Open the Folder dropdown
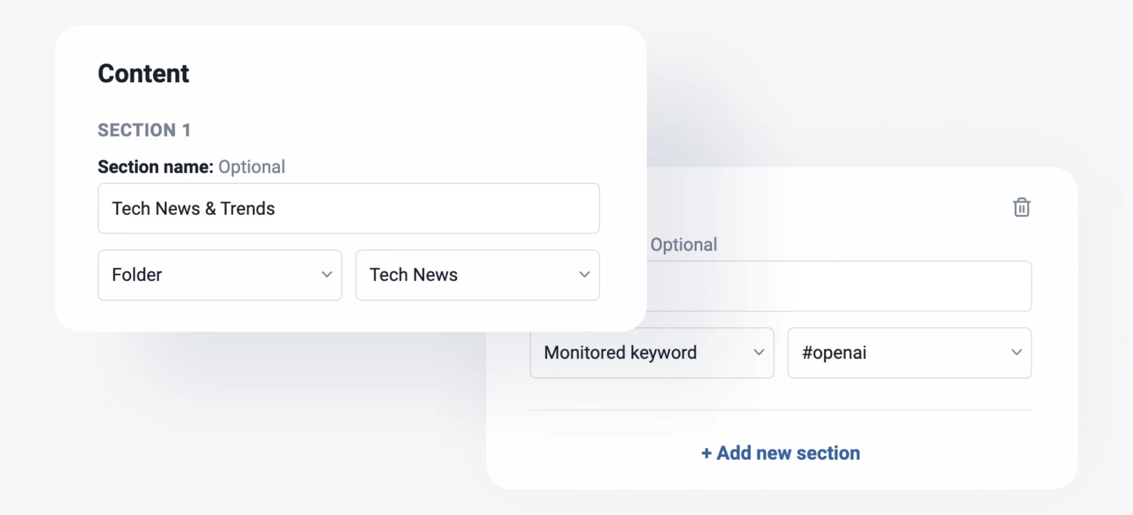The width and height of the screenshot is (1133, 515). click(220, 275)
